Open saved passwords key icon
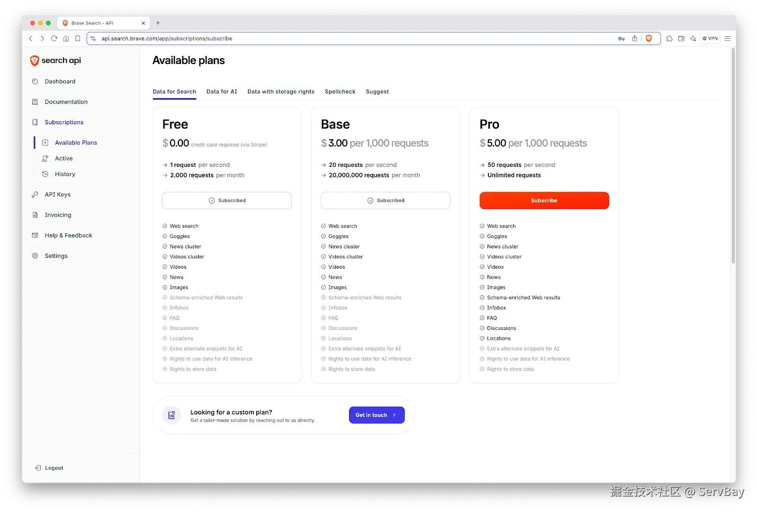This screenshot has width=758, height=512. [621, 38]
